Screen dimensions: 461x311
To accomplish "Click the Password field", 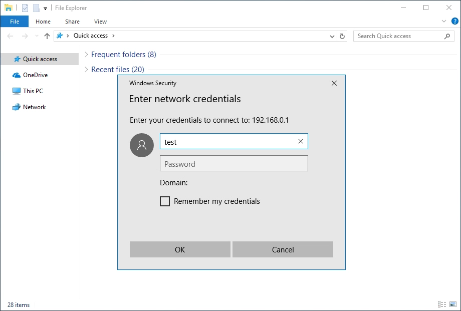I will coord(234,163).
